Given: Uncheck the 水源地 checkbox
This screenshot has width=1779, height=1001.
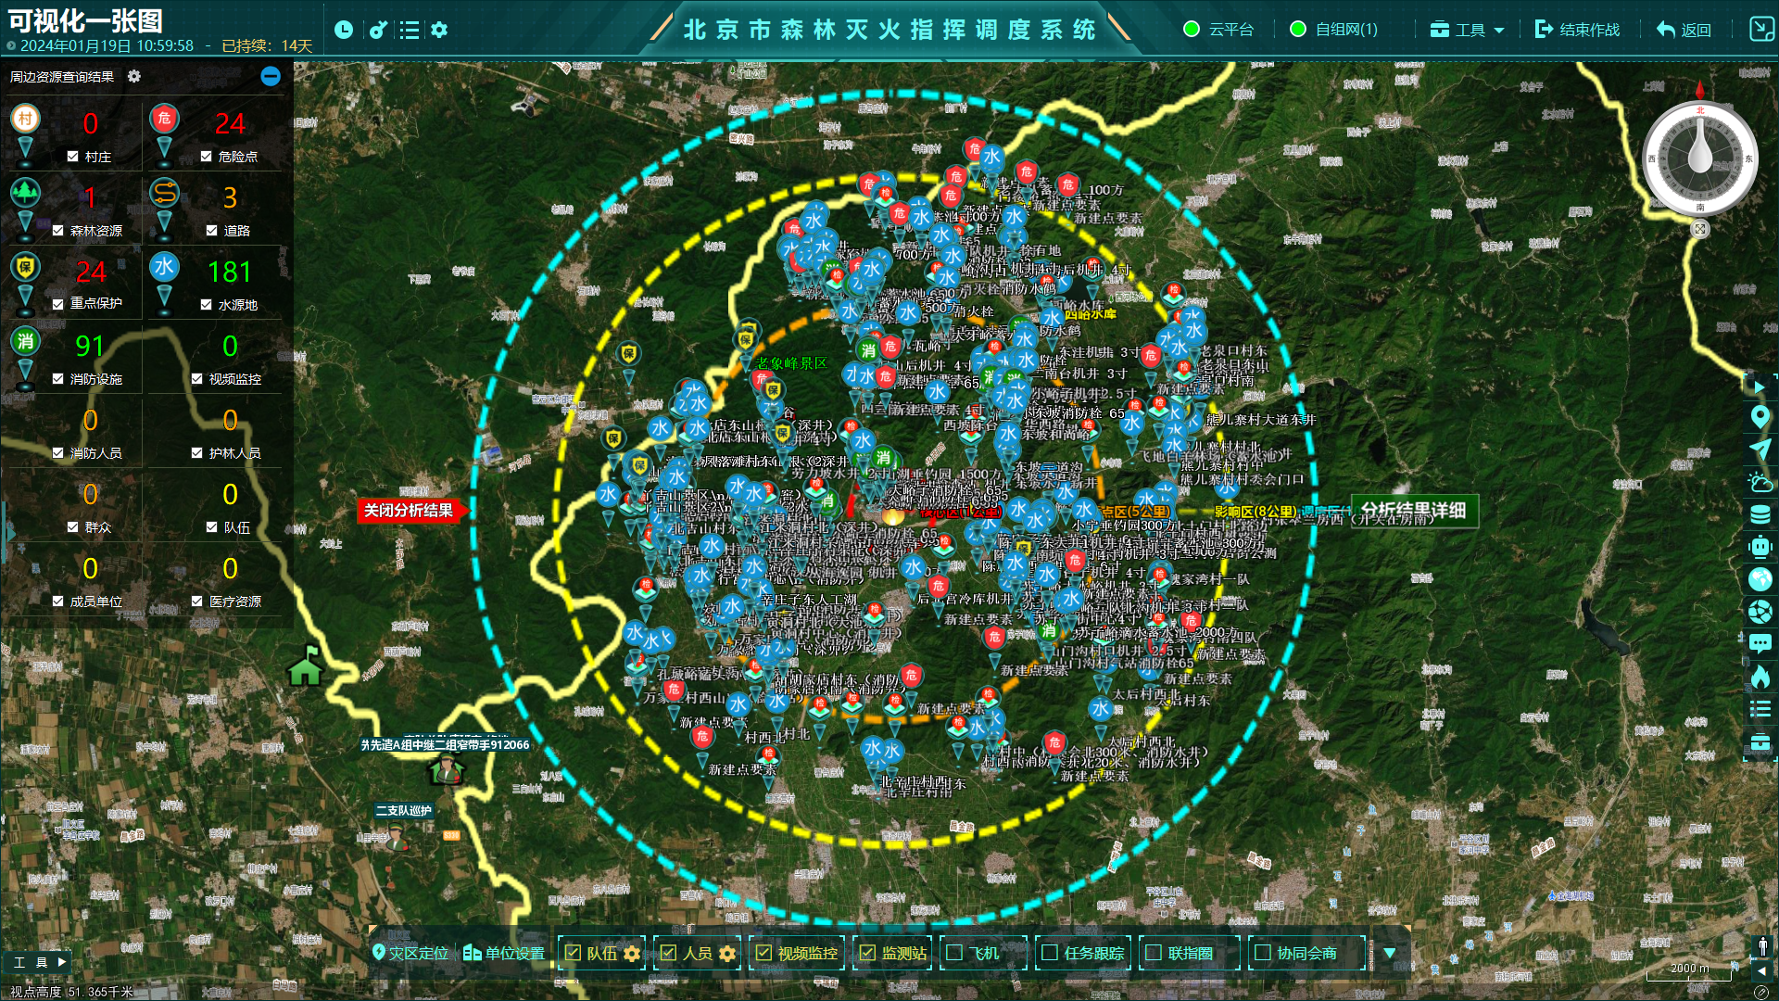Looking at the screenshot, I should [207, 304].
